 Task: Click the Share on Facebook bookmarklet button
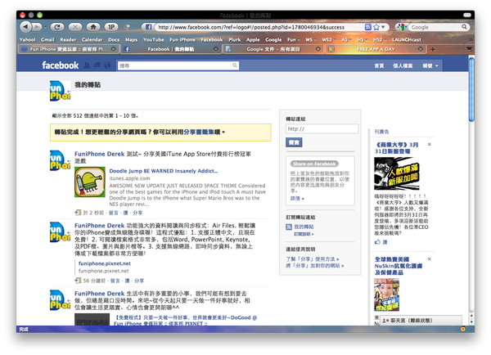(x=314, y=164)
